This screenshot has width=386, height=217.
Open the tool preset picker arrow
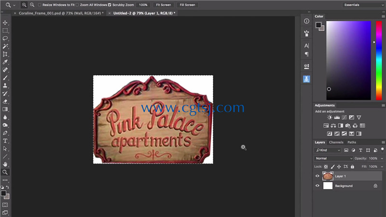14,5
